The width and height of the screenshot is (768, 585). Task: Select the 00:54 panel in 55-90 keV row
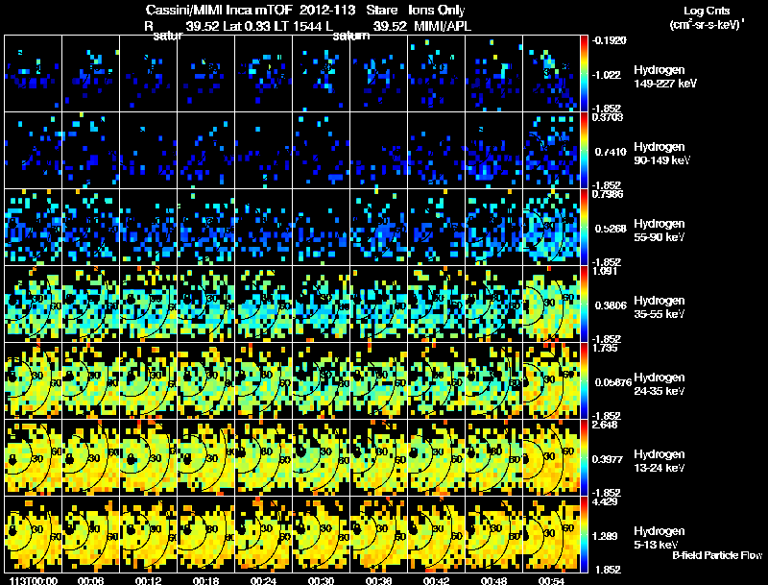551,228
